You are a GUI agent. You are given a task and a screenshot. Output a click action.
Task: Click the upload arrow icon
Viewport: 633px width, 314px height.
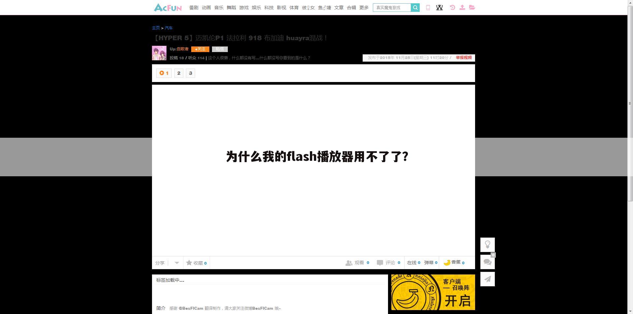click(462, 7)
